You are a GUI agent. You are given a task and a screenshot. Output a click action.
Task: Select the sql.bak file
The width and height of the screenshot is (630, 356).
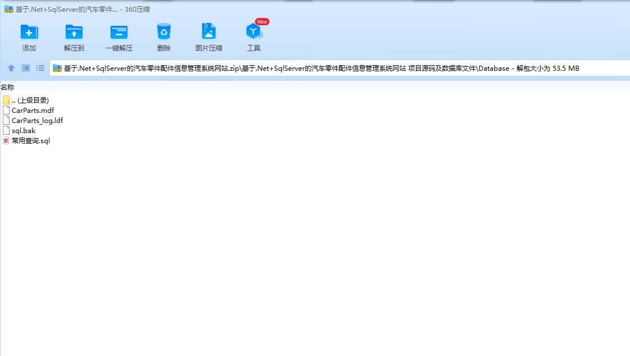19,131
